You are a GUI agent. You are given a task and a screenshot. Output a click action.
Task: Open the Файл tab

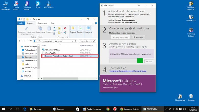tap(21, 23)
